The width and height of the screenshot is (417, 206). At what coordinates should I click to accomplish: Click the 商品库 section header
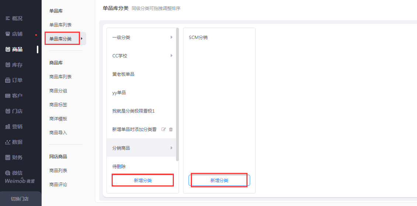(56, 63)
